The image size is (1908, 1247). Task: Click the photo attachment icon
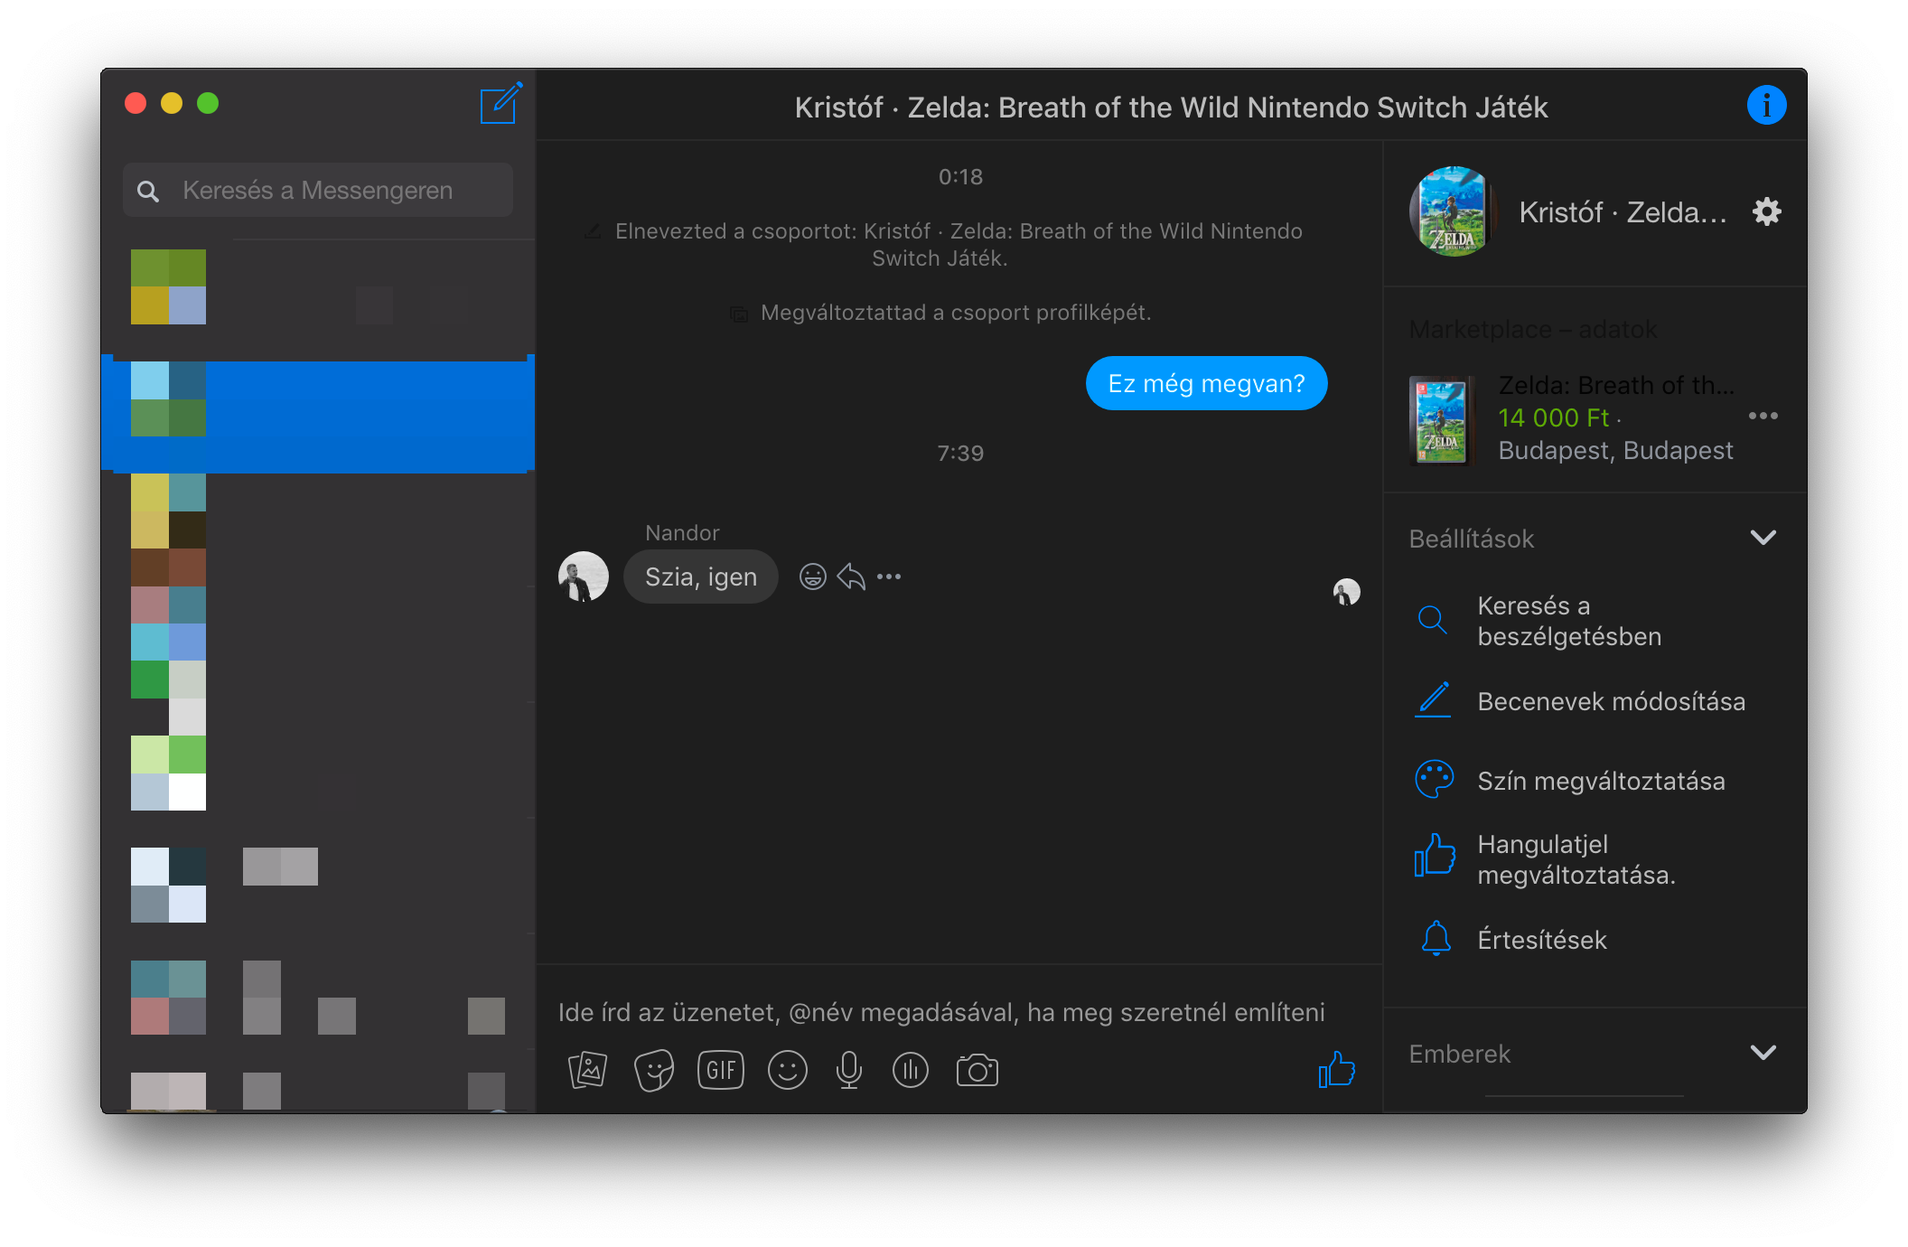pyautogui.click(x=587, y=1071)
